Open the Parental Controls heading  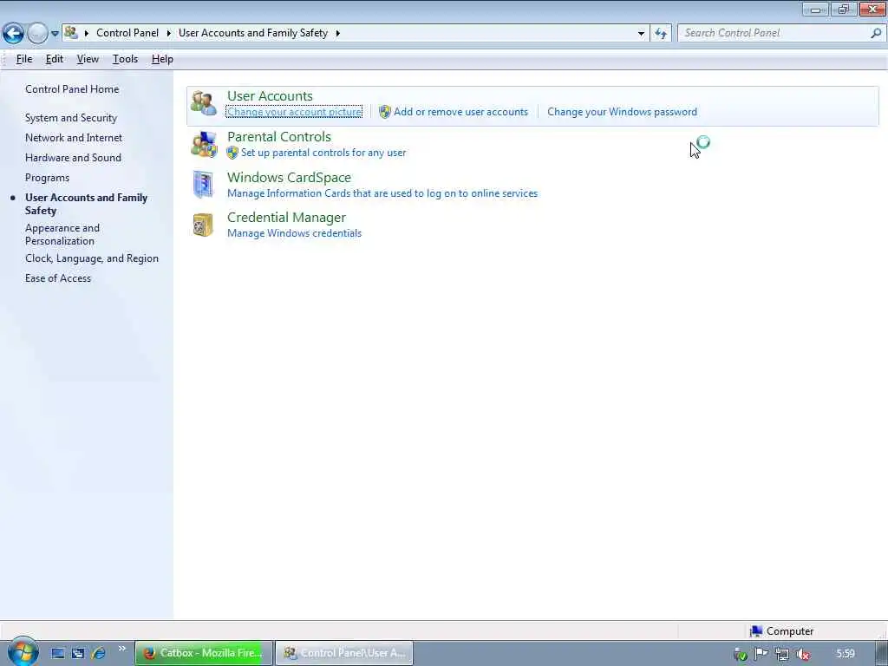[279, 136]
